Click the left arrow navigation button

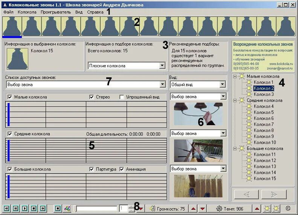coord(246,194)
